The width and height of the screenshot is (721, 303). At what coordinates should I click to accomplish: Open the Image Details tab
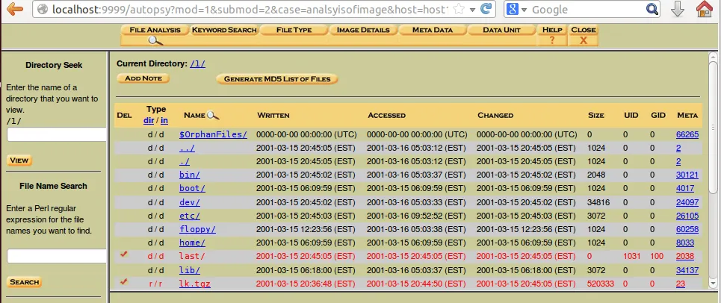point(364,30)
